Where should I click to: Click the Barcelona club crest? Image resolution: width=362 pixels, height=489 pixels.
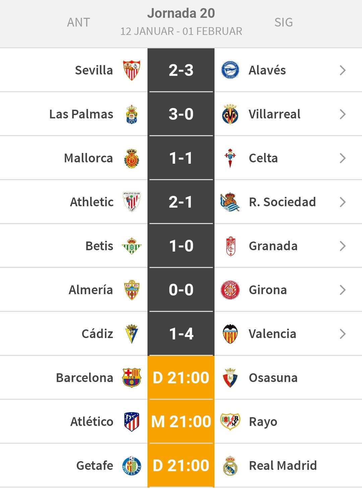point(131,378)
